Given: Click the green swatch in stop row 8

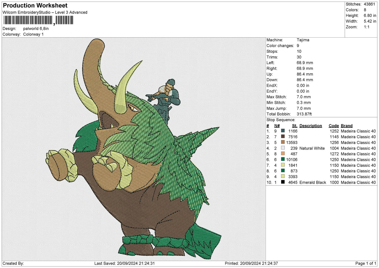Looking at the screenshot, I should coord(283,171).
